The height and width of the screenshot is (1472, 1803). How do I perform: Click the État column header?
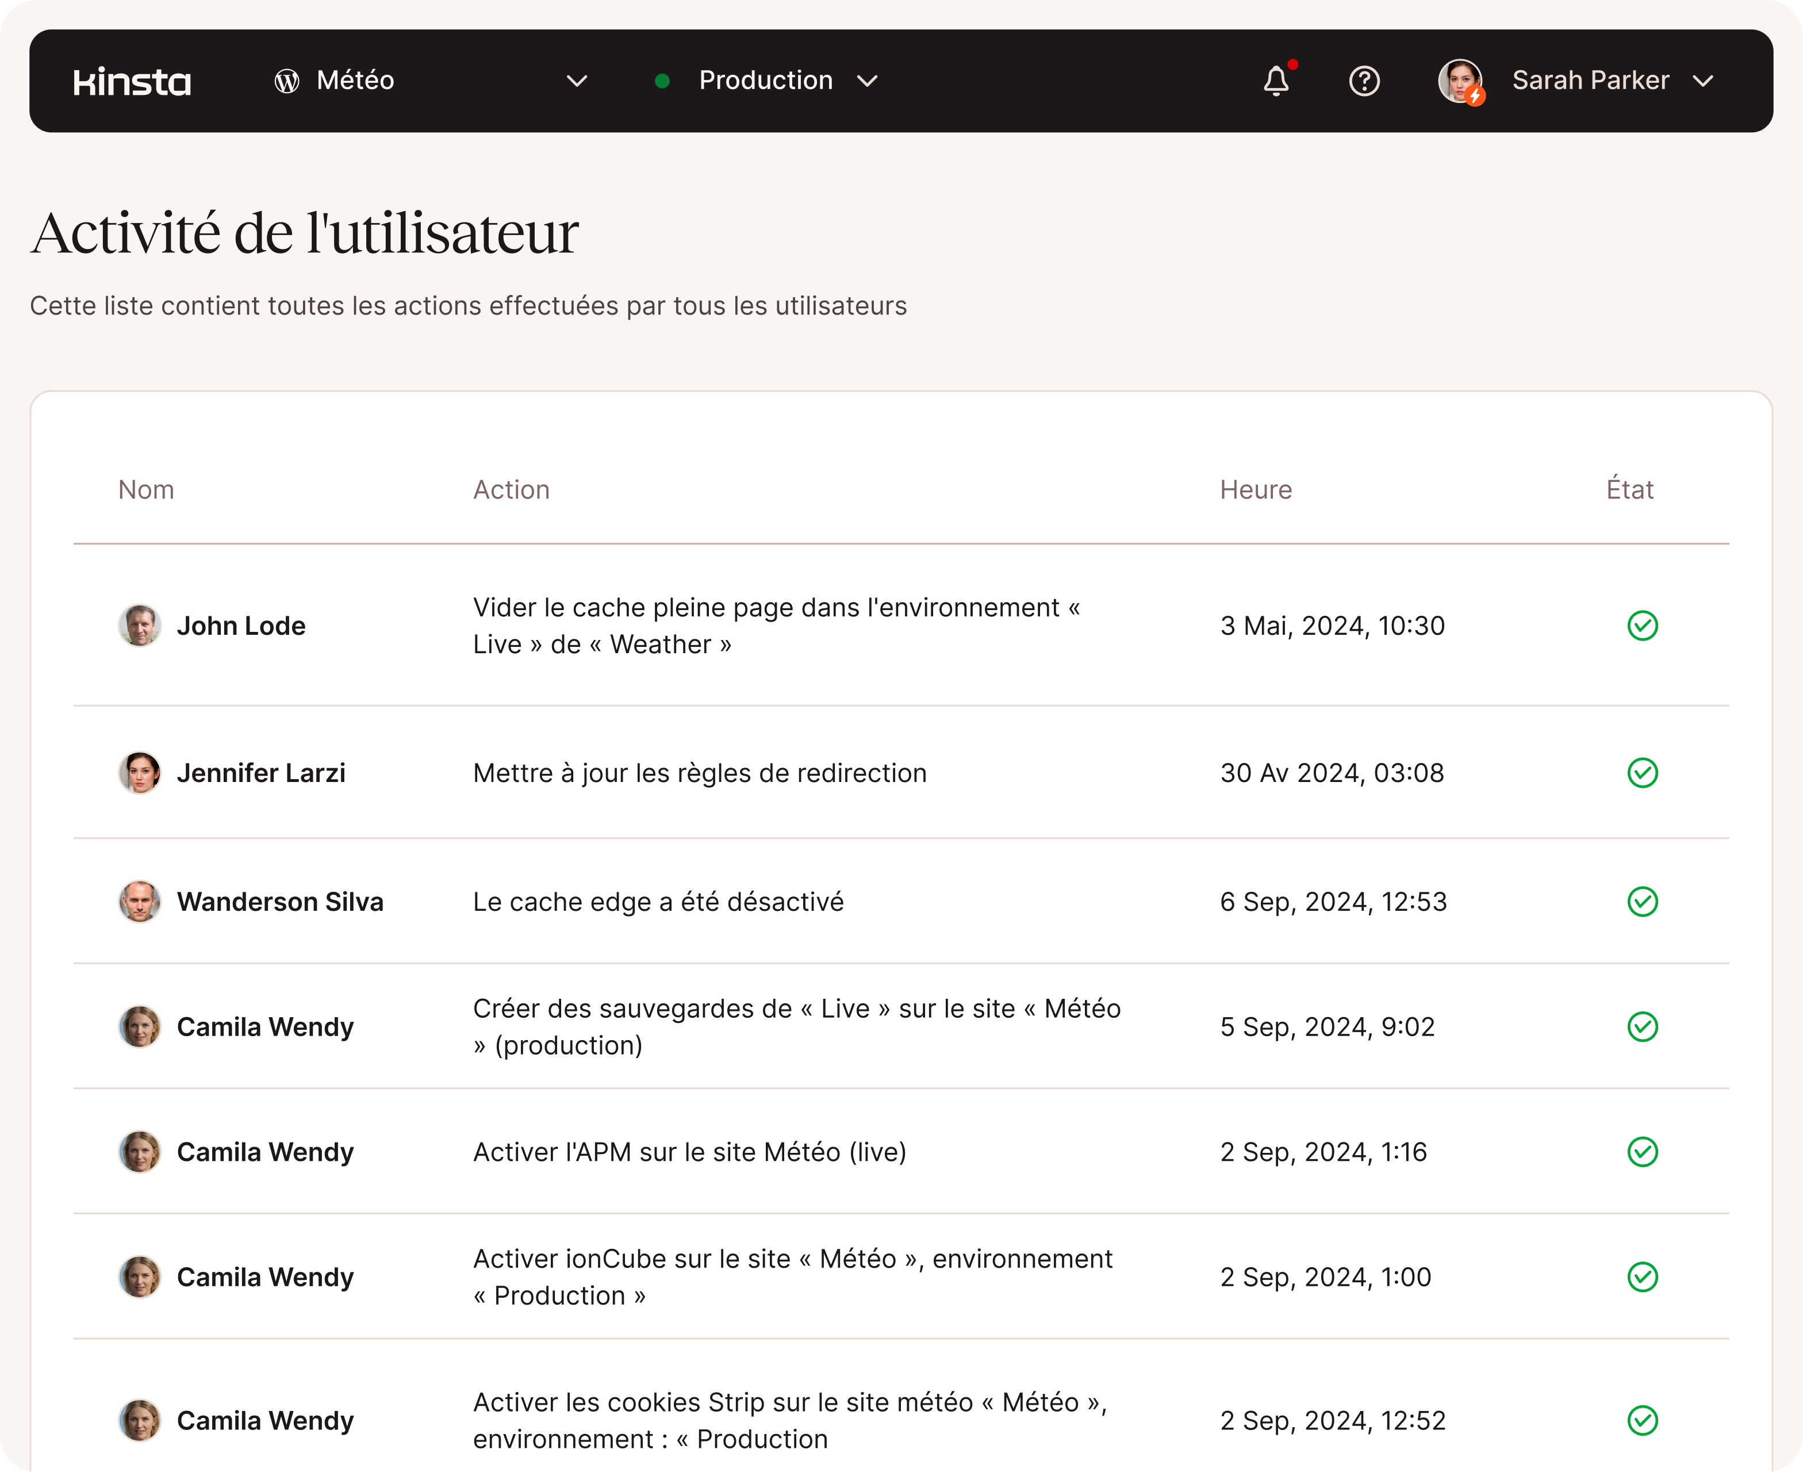point(1629,489)
